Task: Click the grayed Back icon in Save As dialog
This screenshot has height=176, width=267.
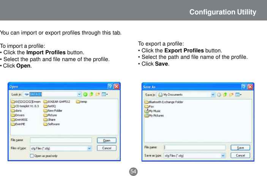Action: (219, 95)
